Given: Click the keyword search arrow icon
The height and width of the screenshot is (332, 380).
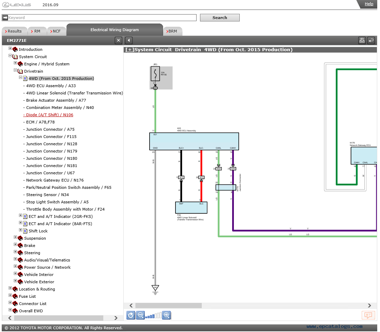Looking at the screenshot, I should click(x=5, y=18).
